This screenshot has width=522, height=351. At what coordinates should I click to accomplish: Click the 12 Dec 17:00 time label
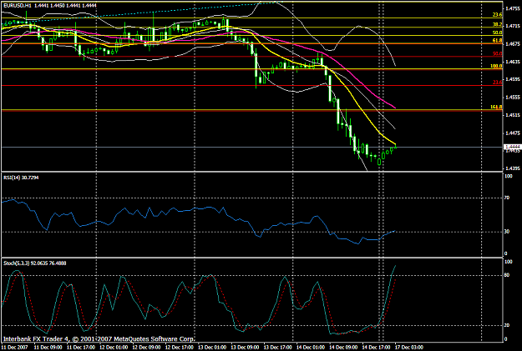pyautogui.click(x=178, y=347)
